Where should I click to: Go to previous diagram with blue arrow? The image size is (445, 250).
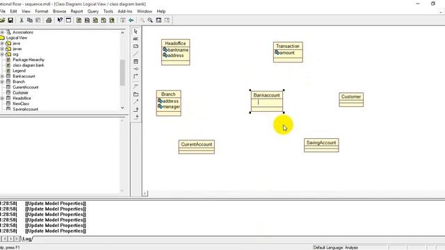[131, 20]
